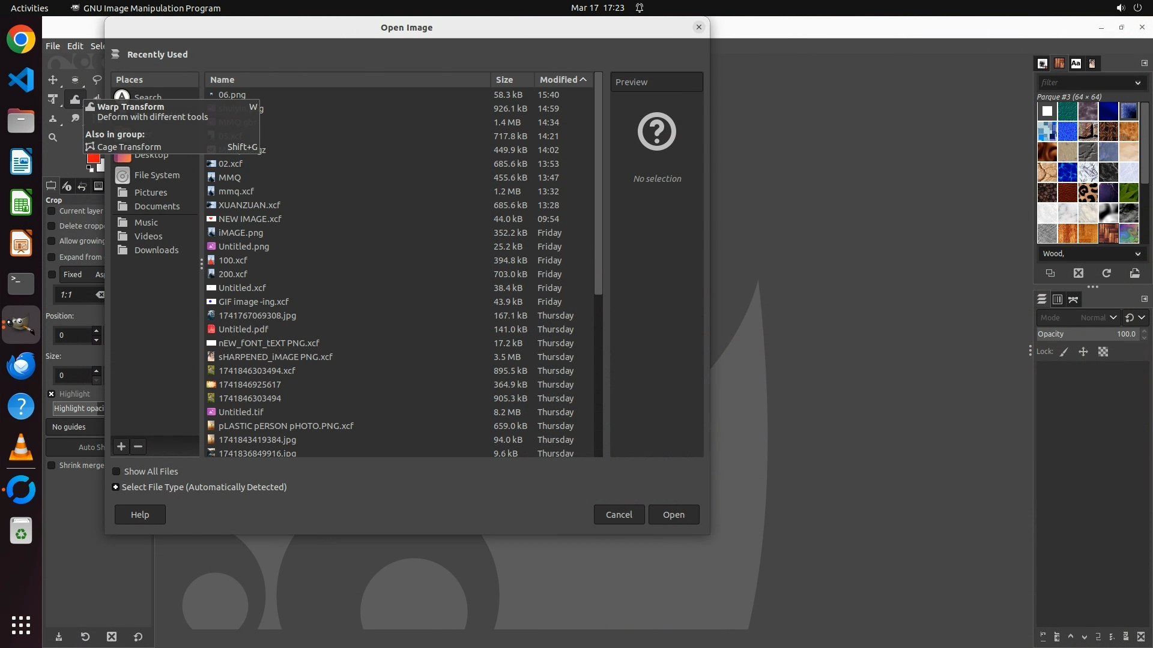Open the File menu

tap(53, 46)
